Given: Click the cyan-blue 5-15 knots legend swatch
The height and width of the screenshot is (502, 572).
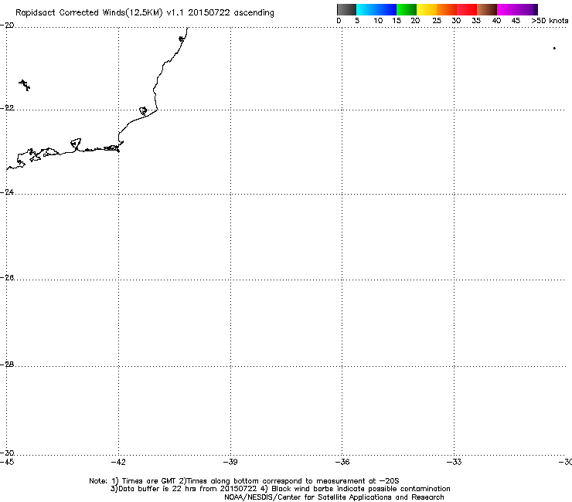Looking at the screenshot, I should point(376,9).
